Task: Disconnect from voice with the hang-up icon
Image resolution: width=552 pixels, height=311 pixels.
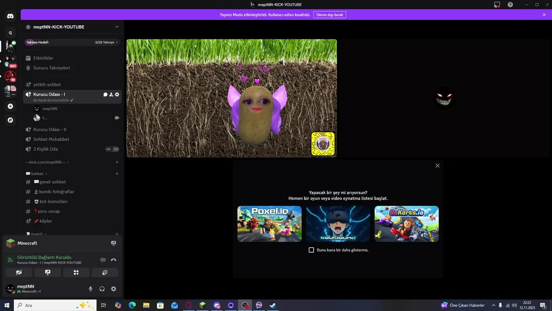Action: click(113, 260)
